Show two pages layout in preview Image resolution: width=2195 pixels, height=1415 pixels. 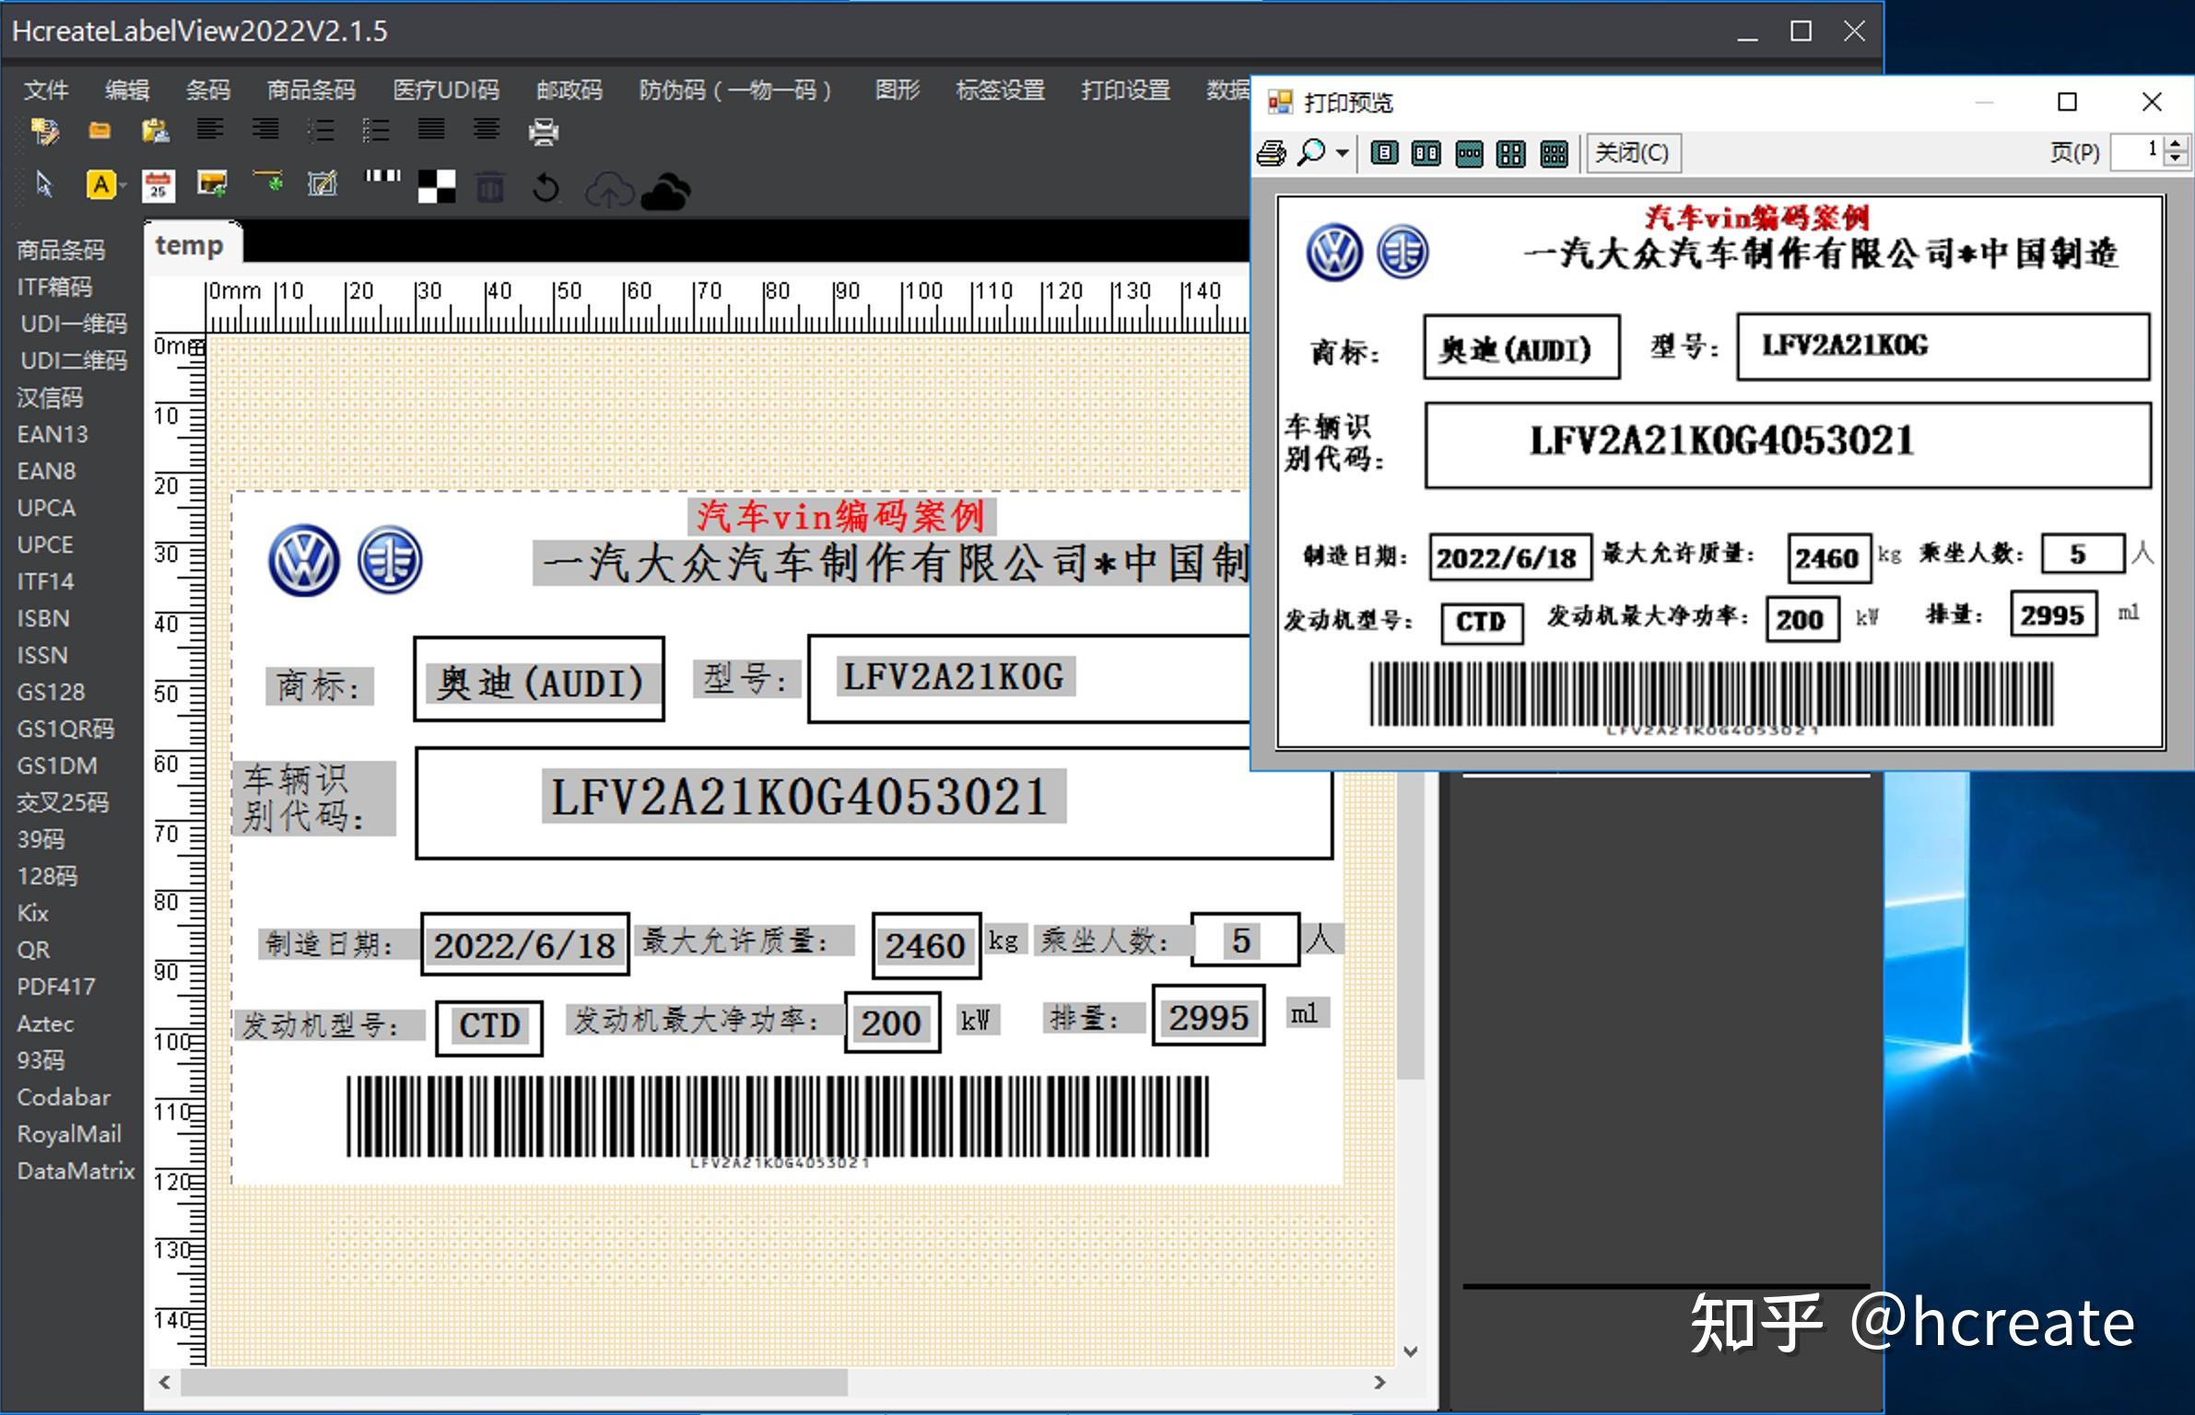click(1426, 153)
